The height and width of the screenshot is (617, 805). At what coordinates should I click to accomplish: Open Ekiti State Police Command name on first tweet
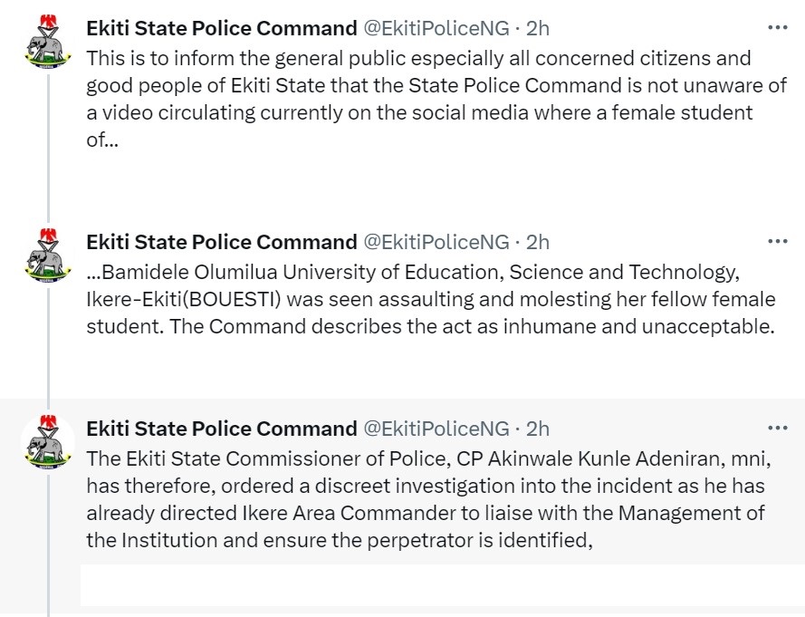(221, 28)
